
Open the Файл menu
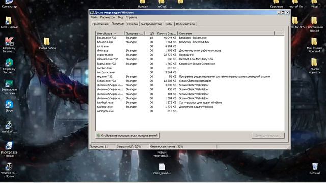click(x=94, y=17)
